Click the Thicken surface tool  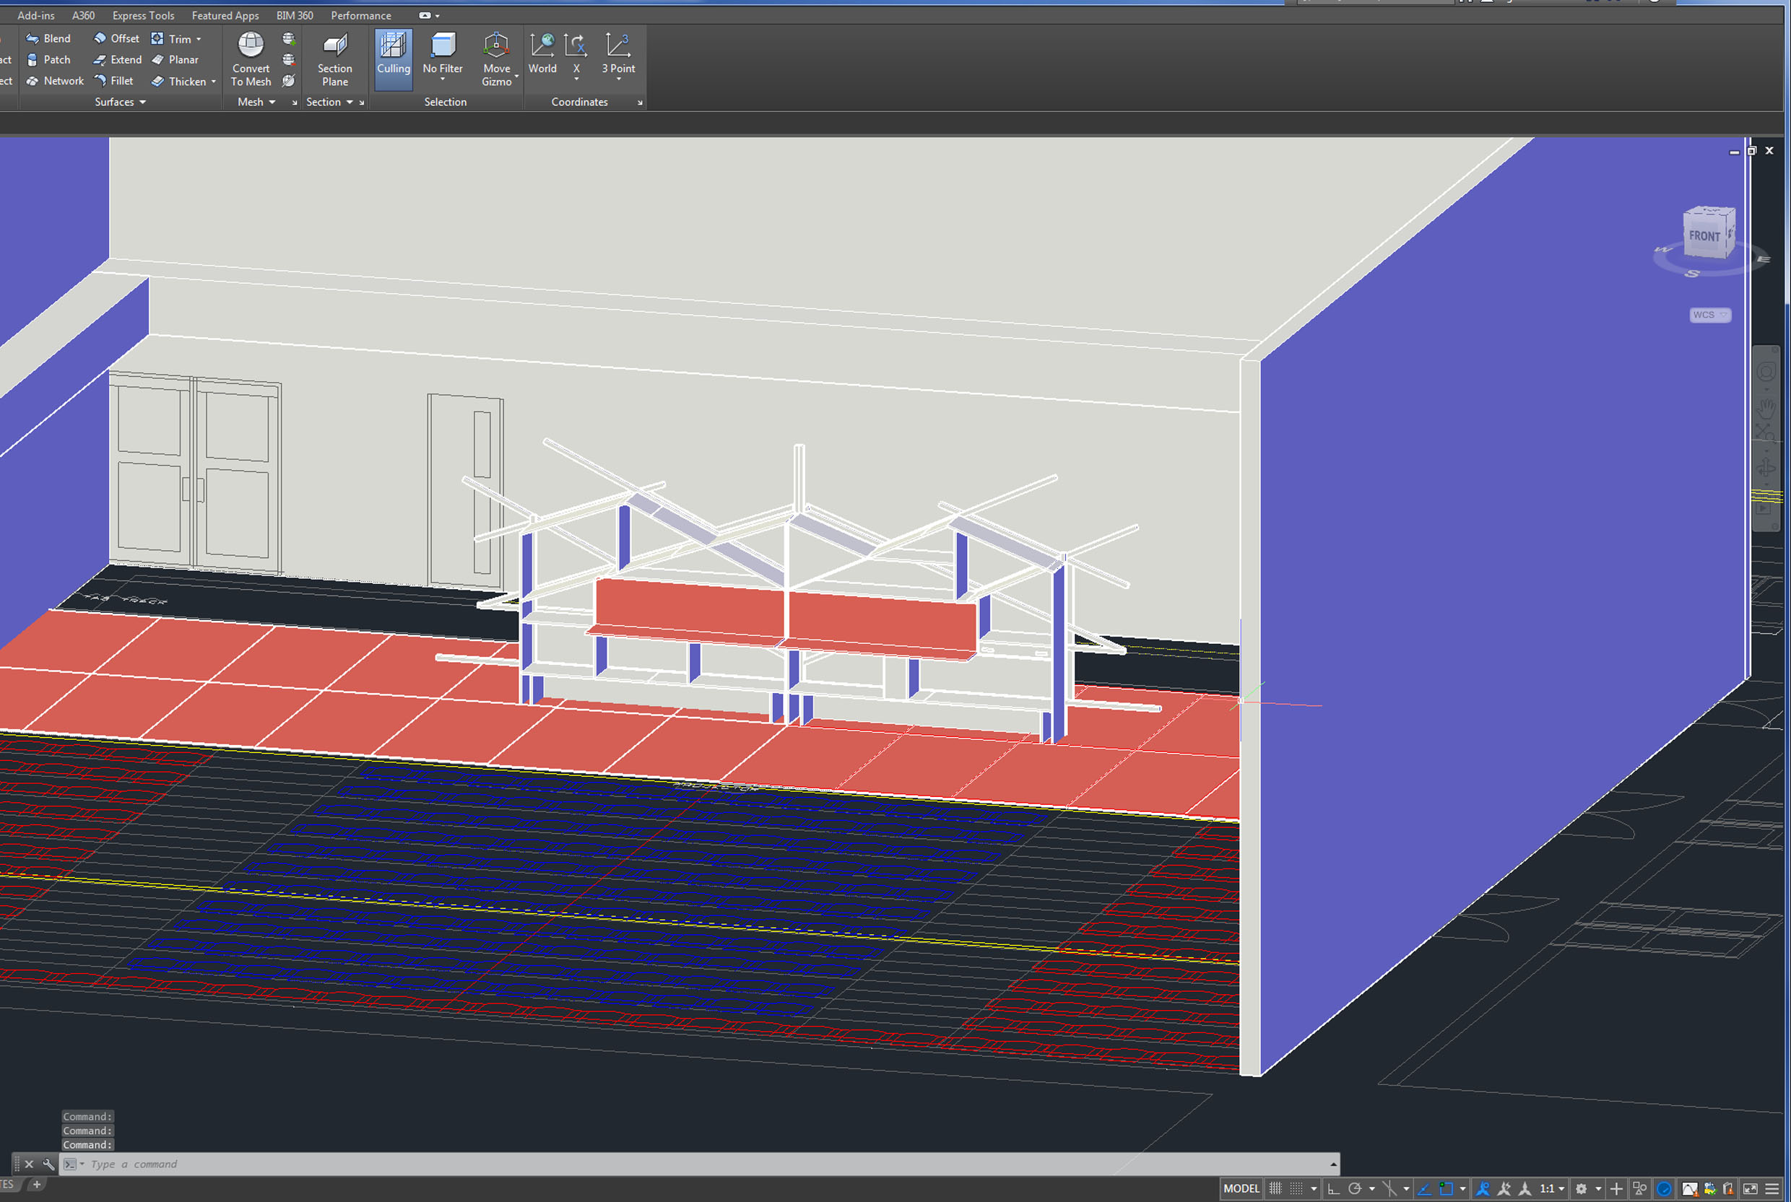[183, 82]
